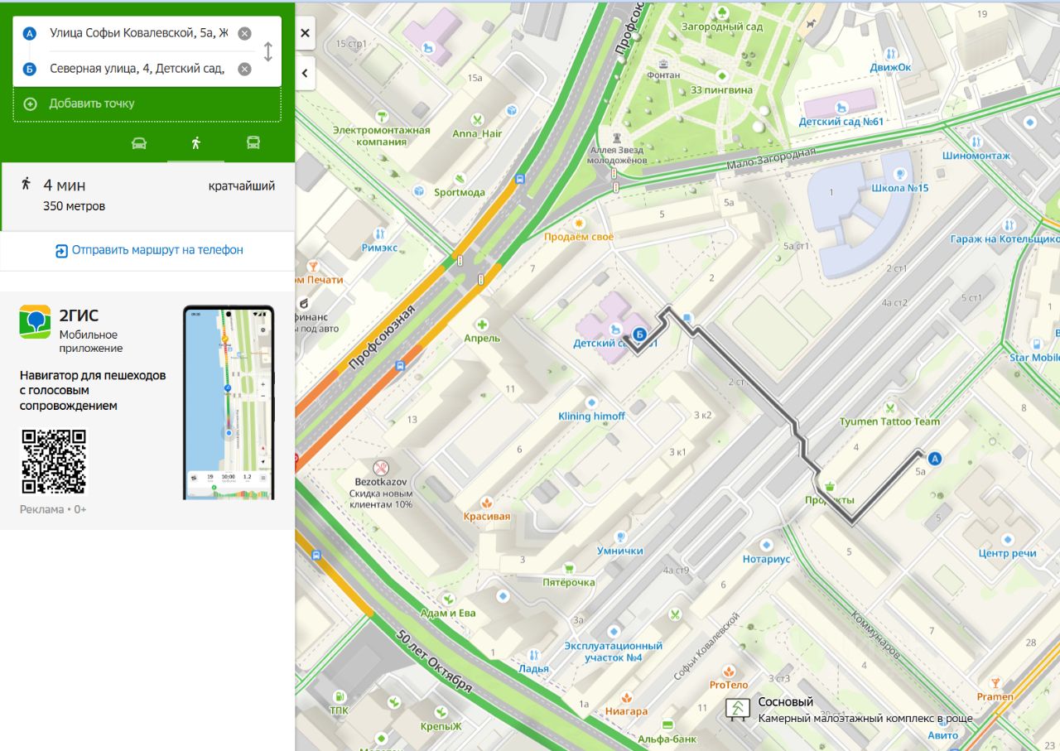Click the add-point plus icon
The width and height of the screenshot is (1060, 751).
click(31, 104)
